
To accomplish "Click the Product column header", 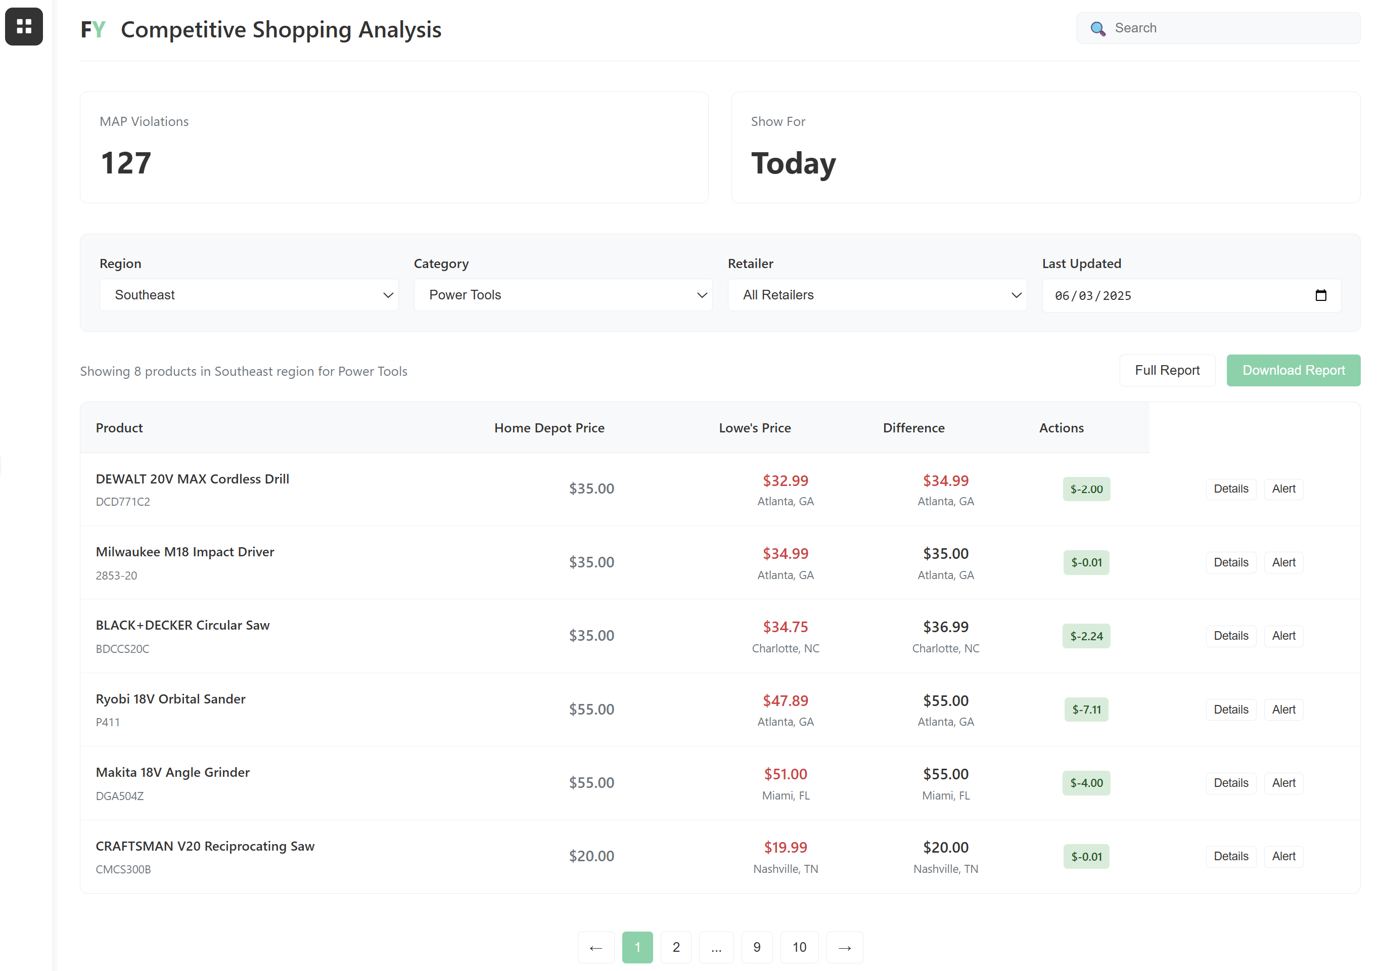I will click(119, 428).
